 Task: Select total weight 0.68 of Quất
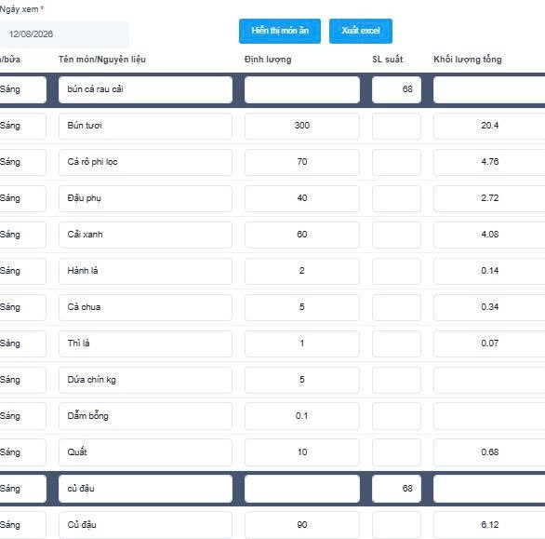[x=489, y=452]
